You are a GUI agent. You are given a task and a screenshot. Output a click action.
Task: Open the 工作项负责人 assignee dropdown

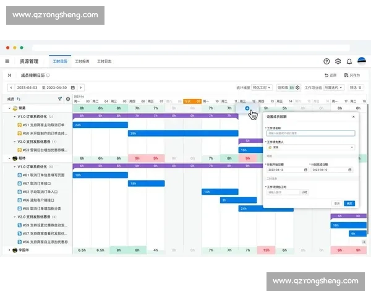tap(310, 147)
